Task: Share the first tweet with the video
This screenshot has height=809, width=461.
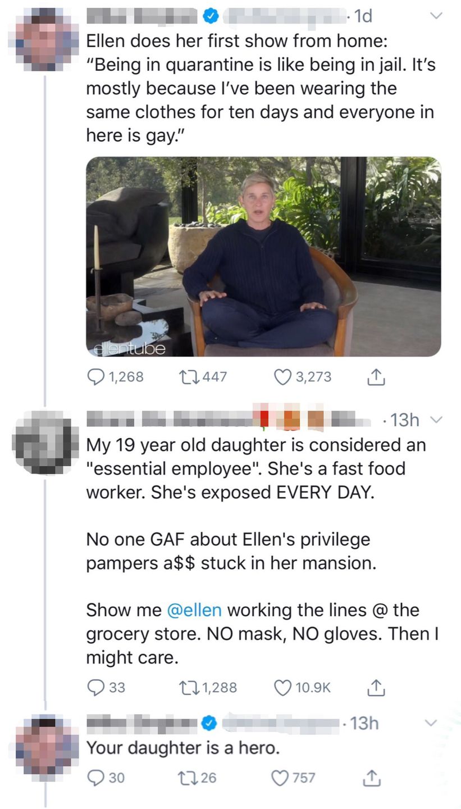Action: pos(376,377)
